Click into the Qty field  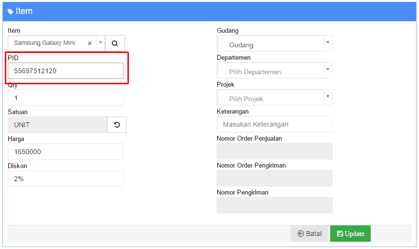(x=66, y=98)
